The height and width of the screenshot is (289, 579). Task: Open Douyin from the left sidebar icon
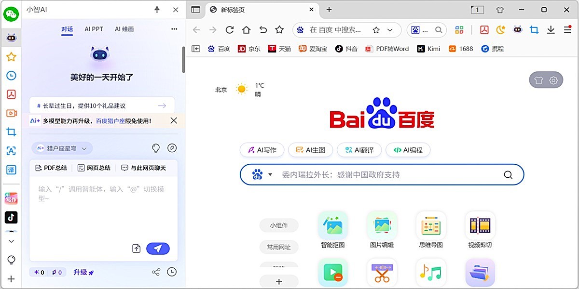point(11,218)
